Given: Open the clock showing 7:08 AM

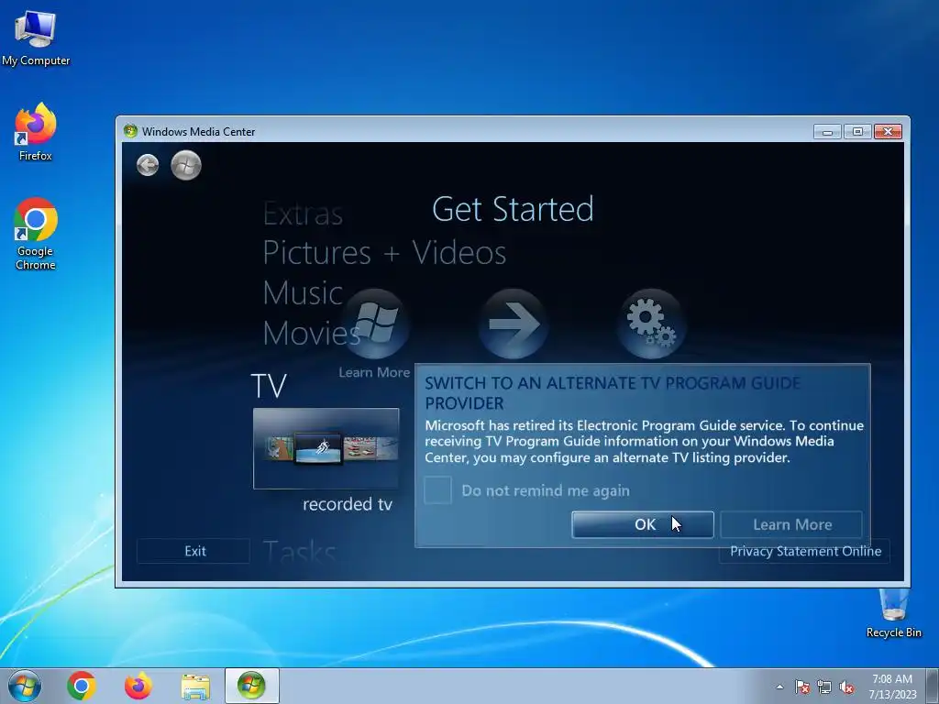Looking at the screenshot, I should click(892, 686).
